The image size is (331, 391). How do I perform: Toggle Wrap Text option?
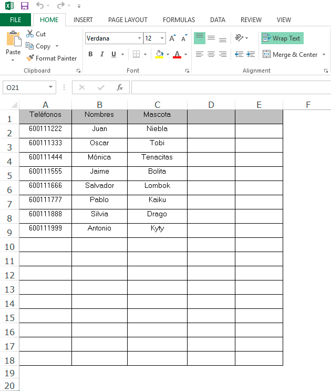tap(282, 38)
